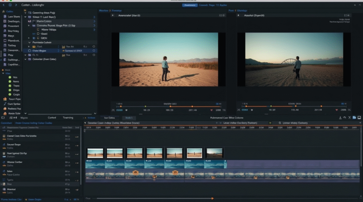
Task: Switch to the "Cortred" tab below the project tree
Action: click(52, 118)
